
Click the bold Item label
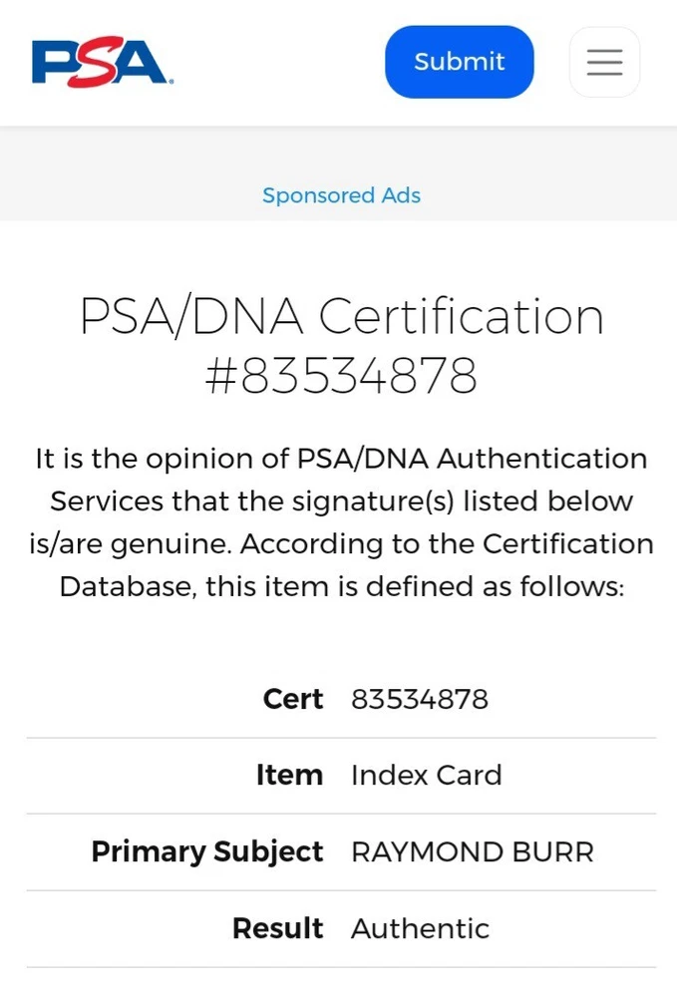point(289,775)
